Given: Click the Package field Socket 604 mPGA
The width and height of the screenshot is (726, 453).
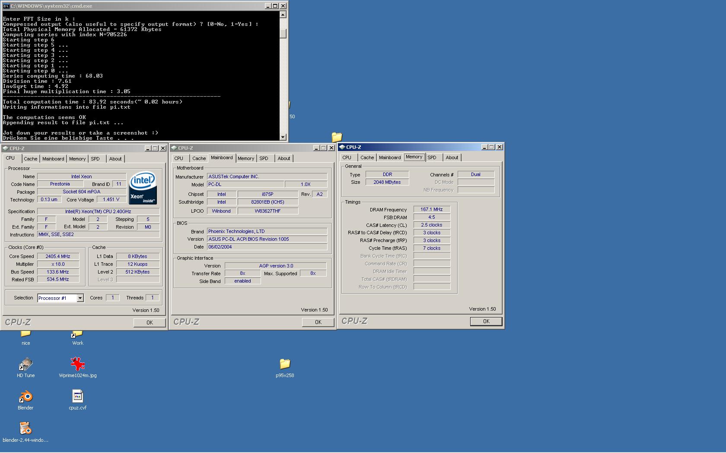Looking at the screenshot, I should [82, 192].
